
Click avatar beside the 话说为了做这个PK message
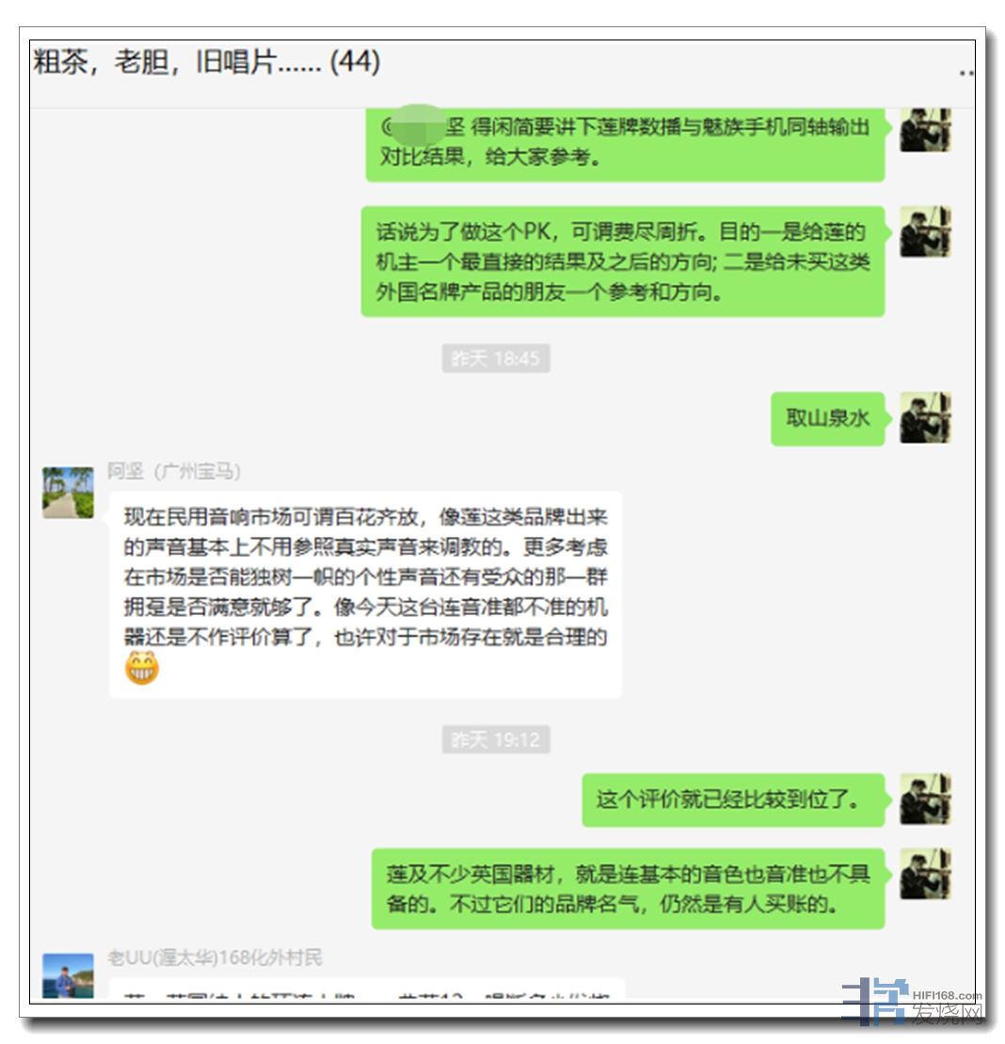[x=925, y=231]
